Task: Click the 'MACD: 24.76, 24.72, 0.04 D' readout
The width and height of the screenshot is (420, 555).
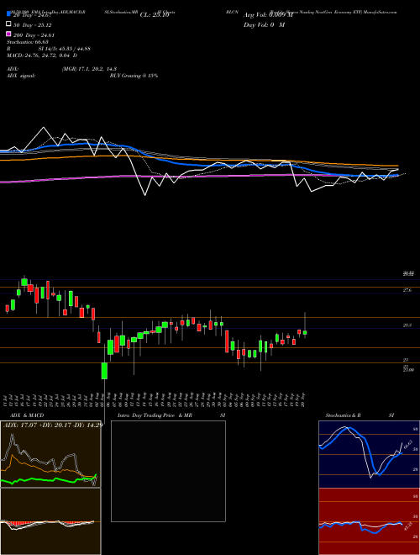Action: pos(42,55)
